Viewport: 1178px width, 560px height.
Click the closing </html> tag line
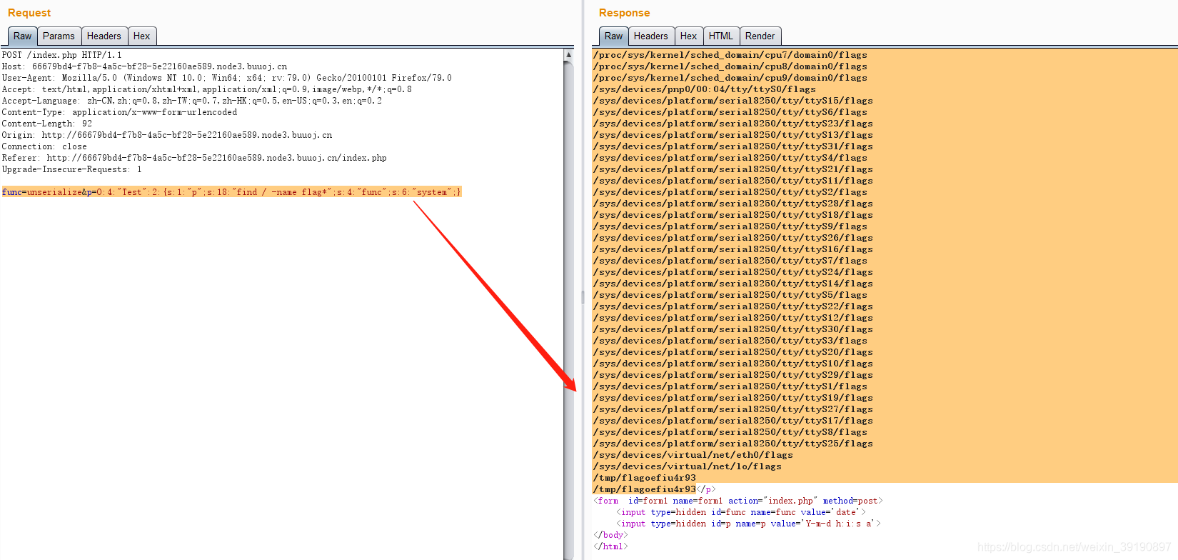[x=610, y=546]
